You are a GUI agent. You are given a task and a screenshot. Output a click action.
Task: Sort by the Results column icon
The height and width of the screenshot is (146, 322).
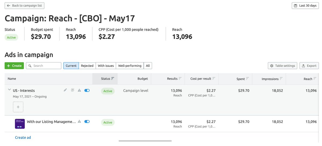[x=180, y=79]
